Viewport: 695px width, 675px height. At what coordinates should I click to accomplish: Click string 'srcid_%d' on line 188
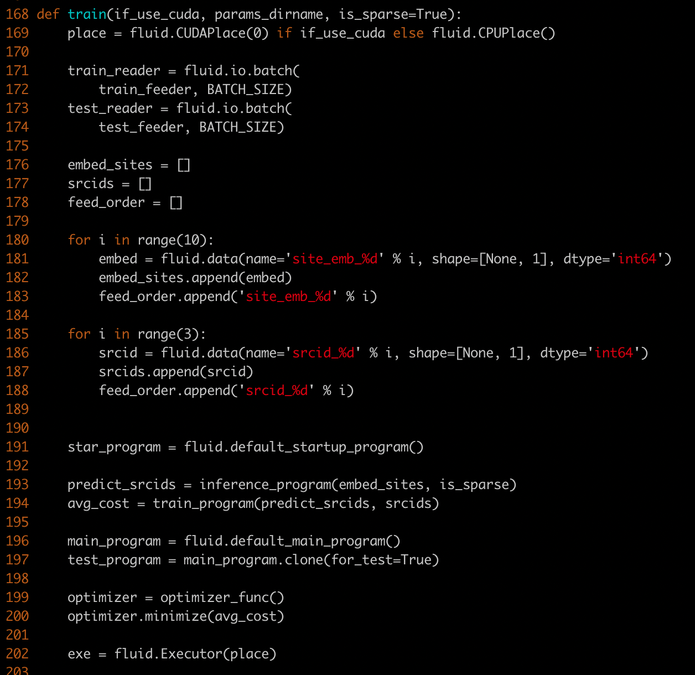click(277, 390)
